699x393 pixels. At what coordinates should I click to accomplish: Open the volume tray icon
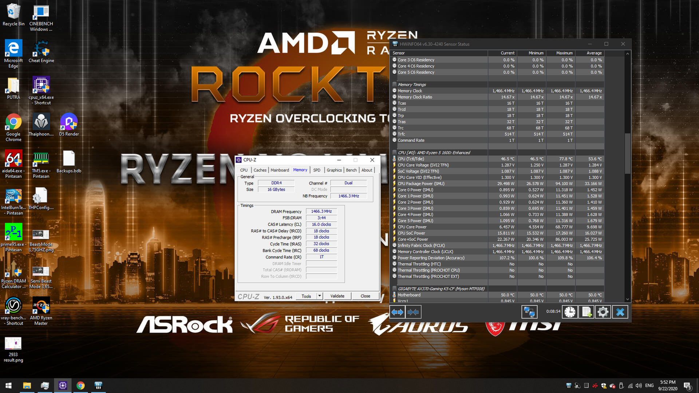coord(639,386)
